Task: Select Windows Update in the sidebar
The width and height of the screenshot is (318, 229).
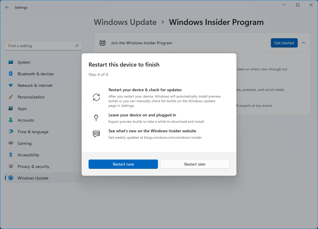Action: click(x=33, y=178)
